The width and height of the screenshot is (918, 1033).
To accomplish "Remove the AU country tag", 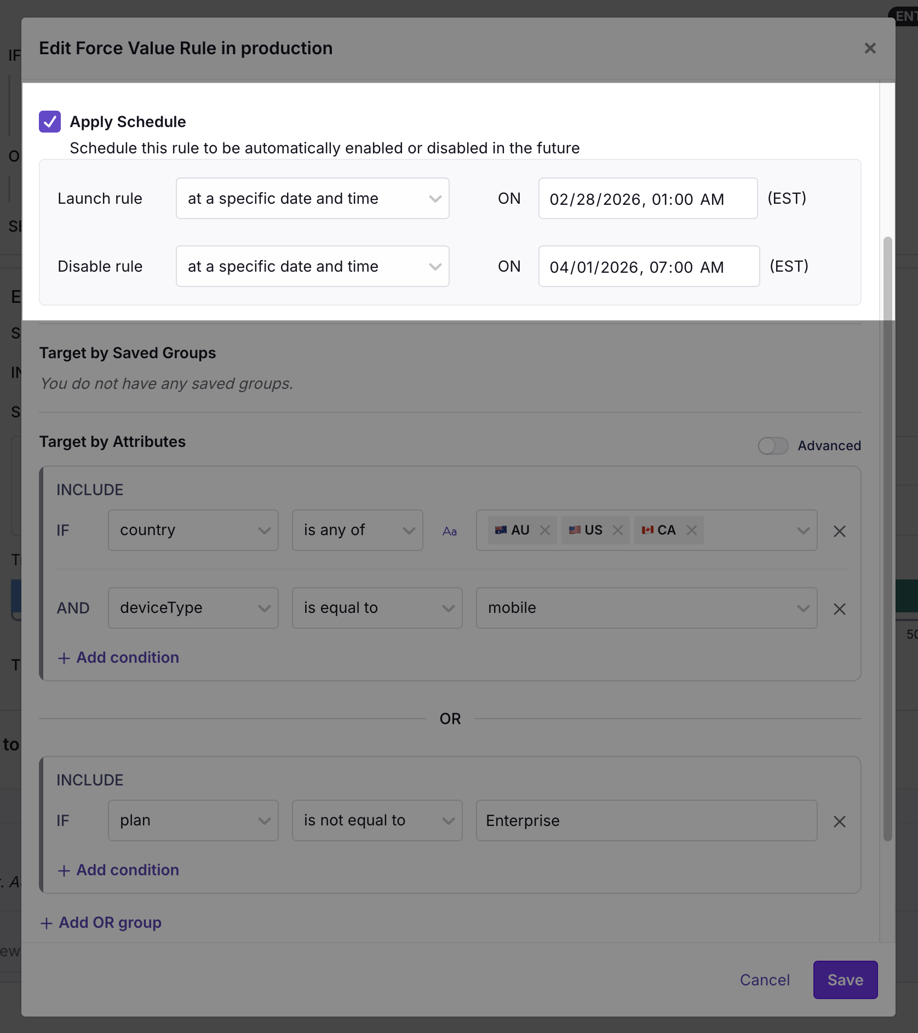I will 544,530.
